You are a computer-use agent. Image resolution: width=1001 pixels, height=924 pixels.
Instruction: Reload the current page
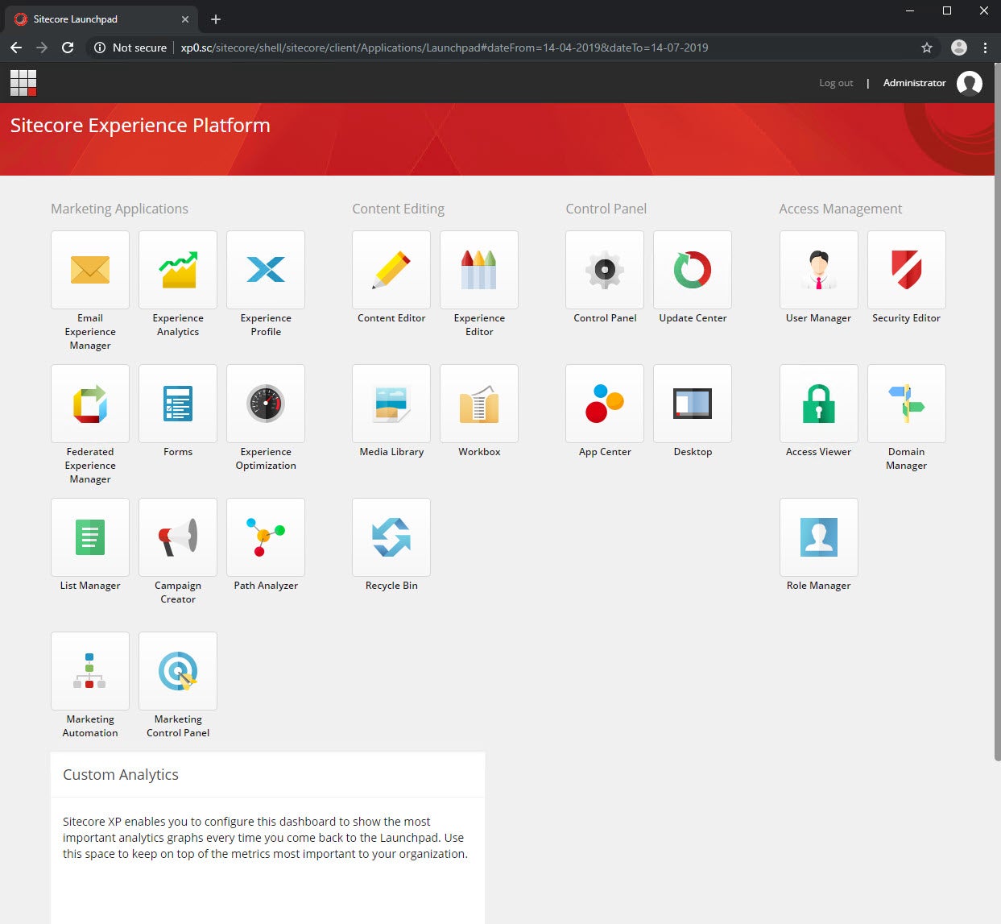coord(68,48)
